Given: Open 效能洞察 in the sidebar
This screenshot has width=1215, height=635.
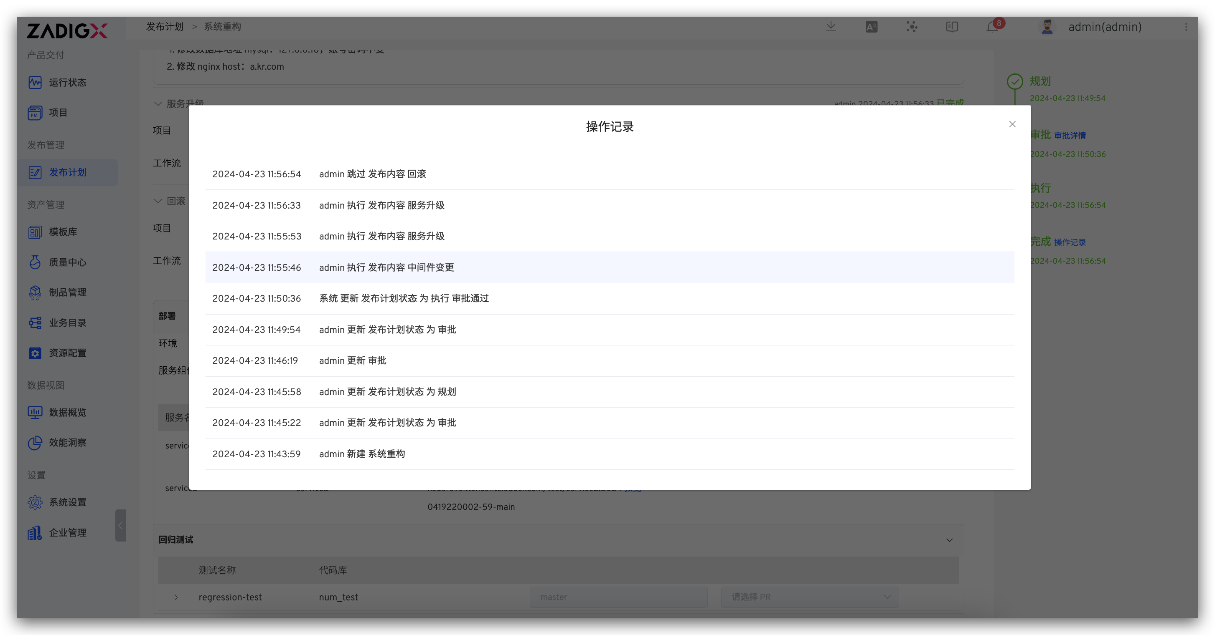Looking at the screenshot, I should pos(67,442).
